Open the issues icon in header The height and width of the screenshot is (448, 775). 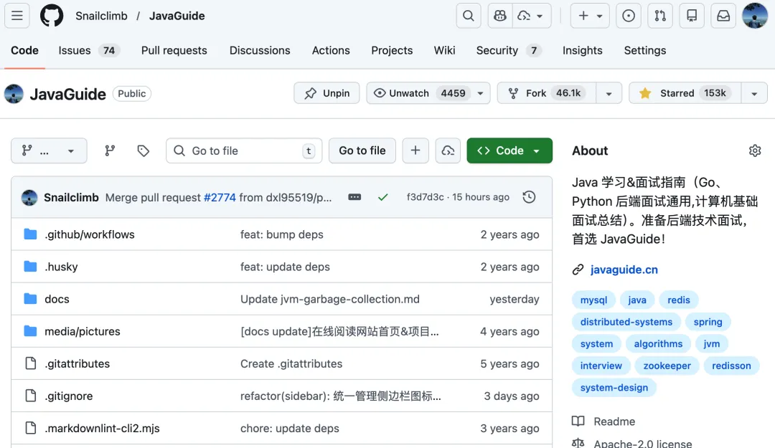(x=628, y=16)
